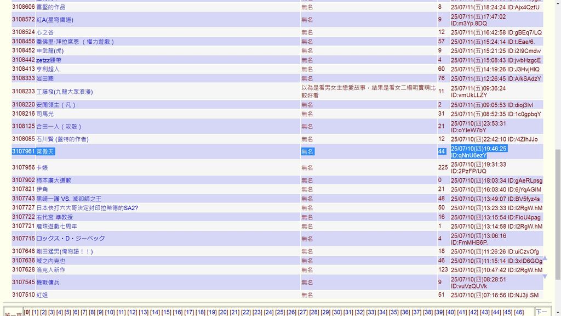Open thread 工藤發(九龍大眾浪漫)
The height and width of the screenshot is (316, 561).
(64, 92)
